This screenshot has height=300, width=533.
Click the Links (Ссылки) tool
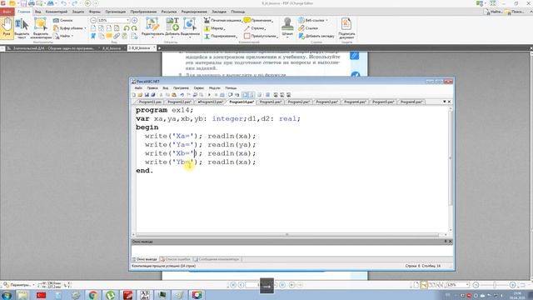pyautogui.click(x=308, y=28)
